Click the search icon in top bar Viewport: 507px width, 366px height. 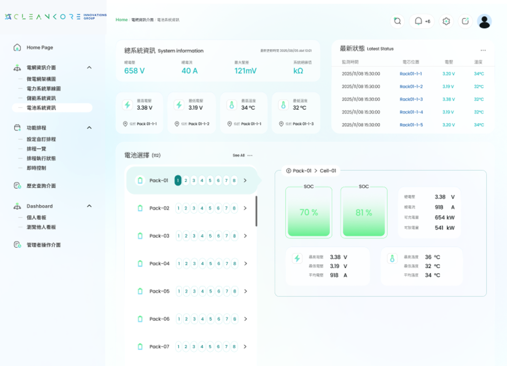coord(397,21)
